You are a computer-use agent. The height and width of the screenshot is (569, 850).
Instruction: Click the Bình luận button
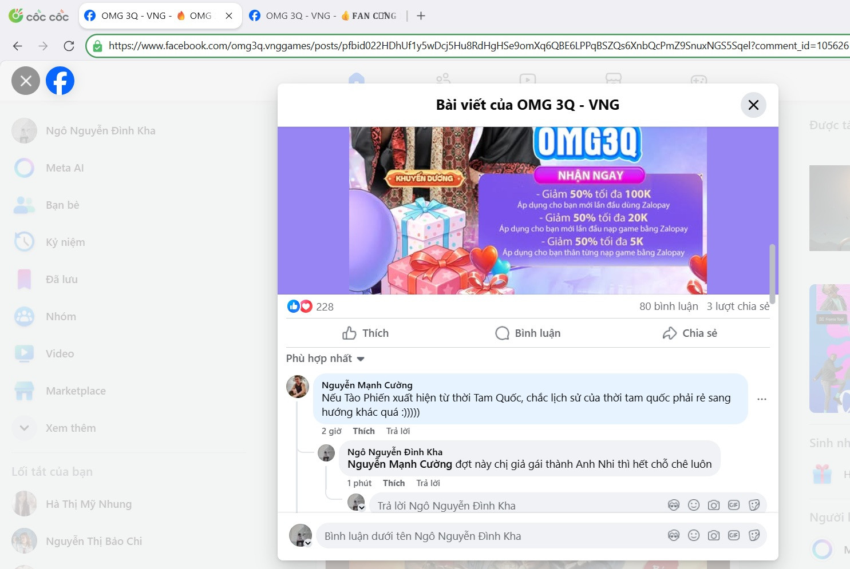[528, 333]
